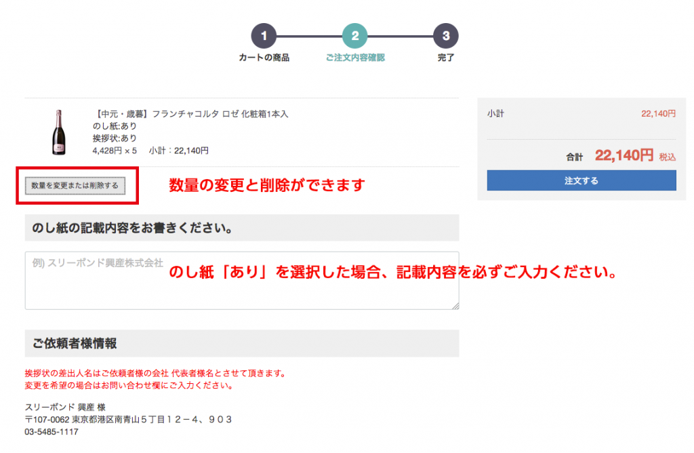
Task: Select the 完了 step label
Action: [x=445, y=58]
